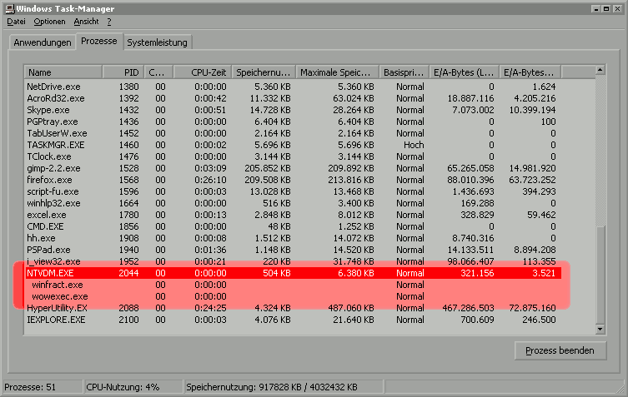The image size is (628, 397).
Task: Click PID 1568 of firefox.exe
Action: (128, 180)
